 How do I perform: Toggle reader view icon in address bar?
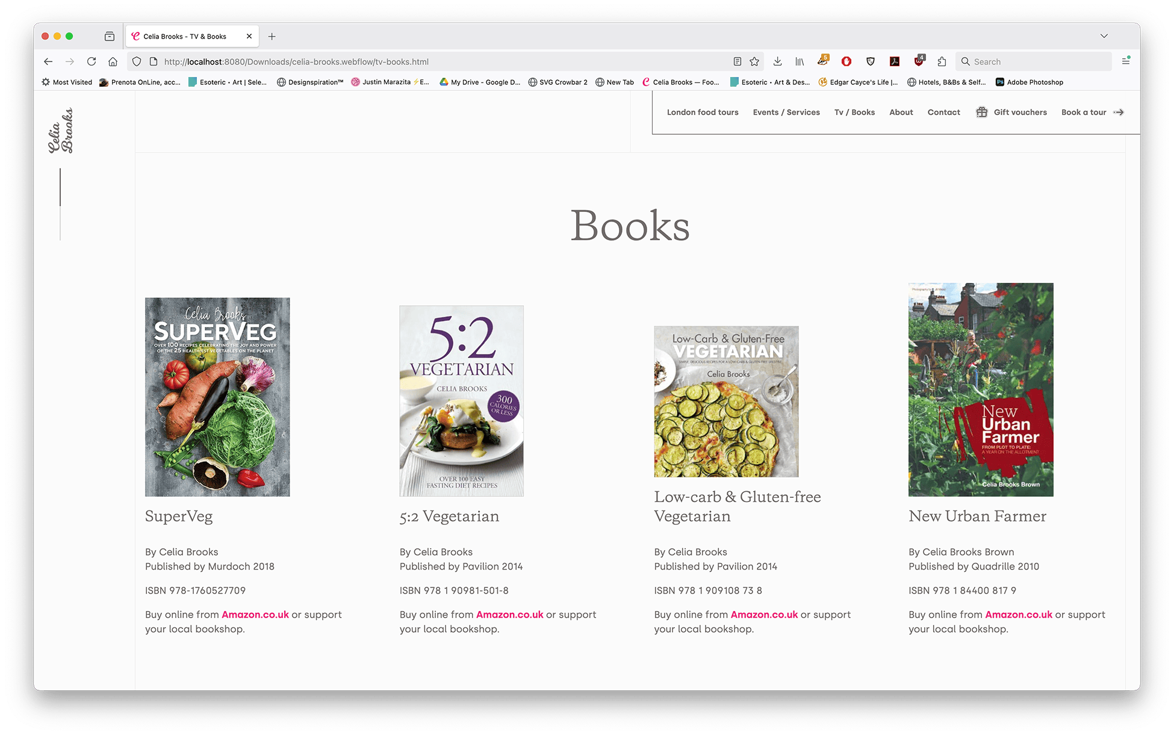(x=737, y=61)
